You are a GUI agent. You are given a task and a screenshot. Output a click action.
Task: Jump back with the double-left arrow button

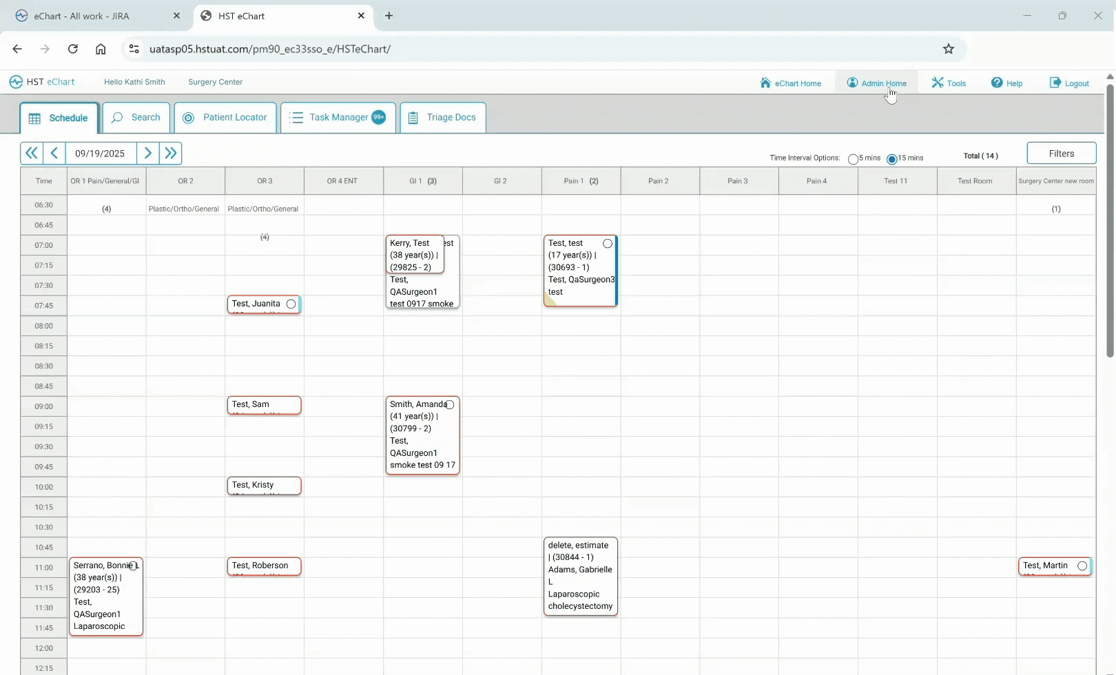[31, 153]
